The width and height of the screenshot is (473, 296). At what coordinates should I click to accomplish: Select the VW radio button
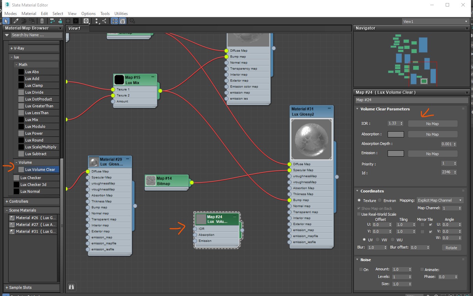(378, 240)
